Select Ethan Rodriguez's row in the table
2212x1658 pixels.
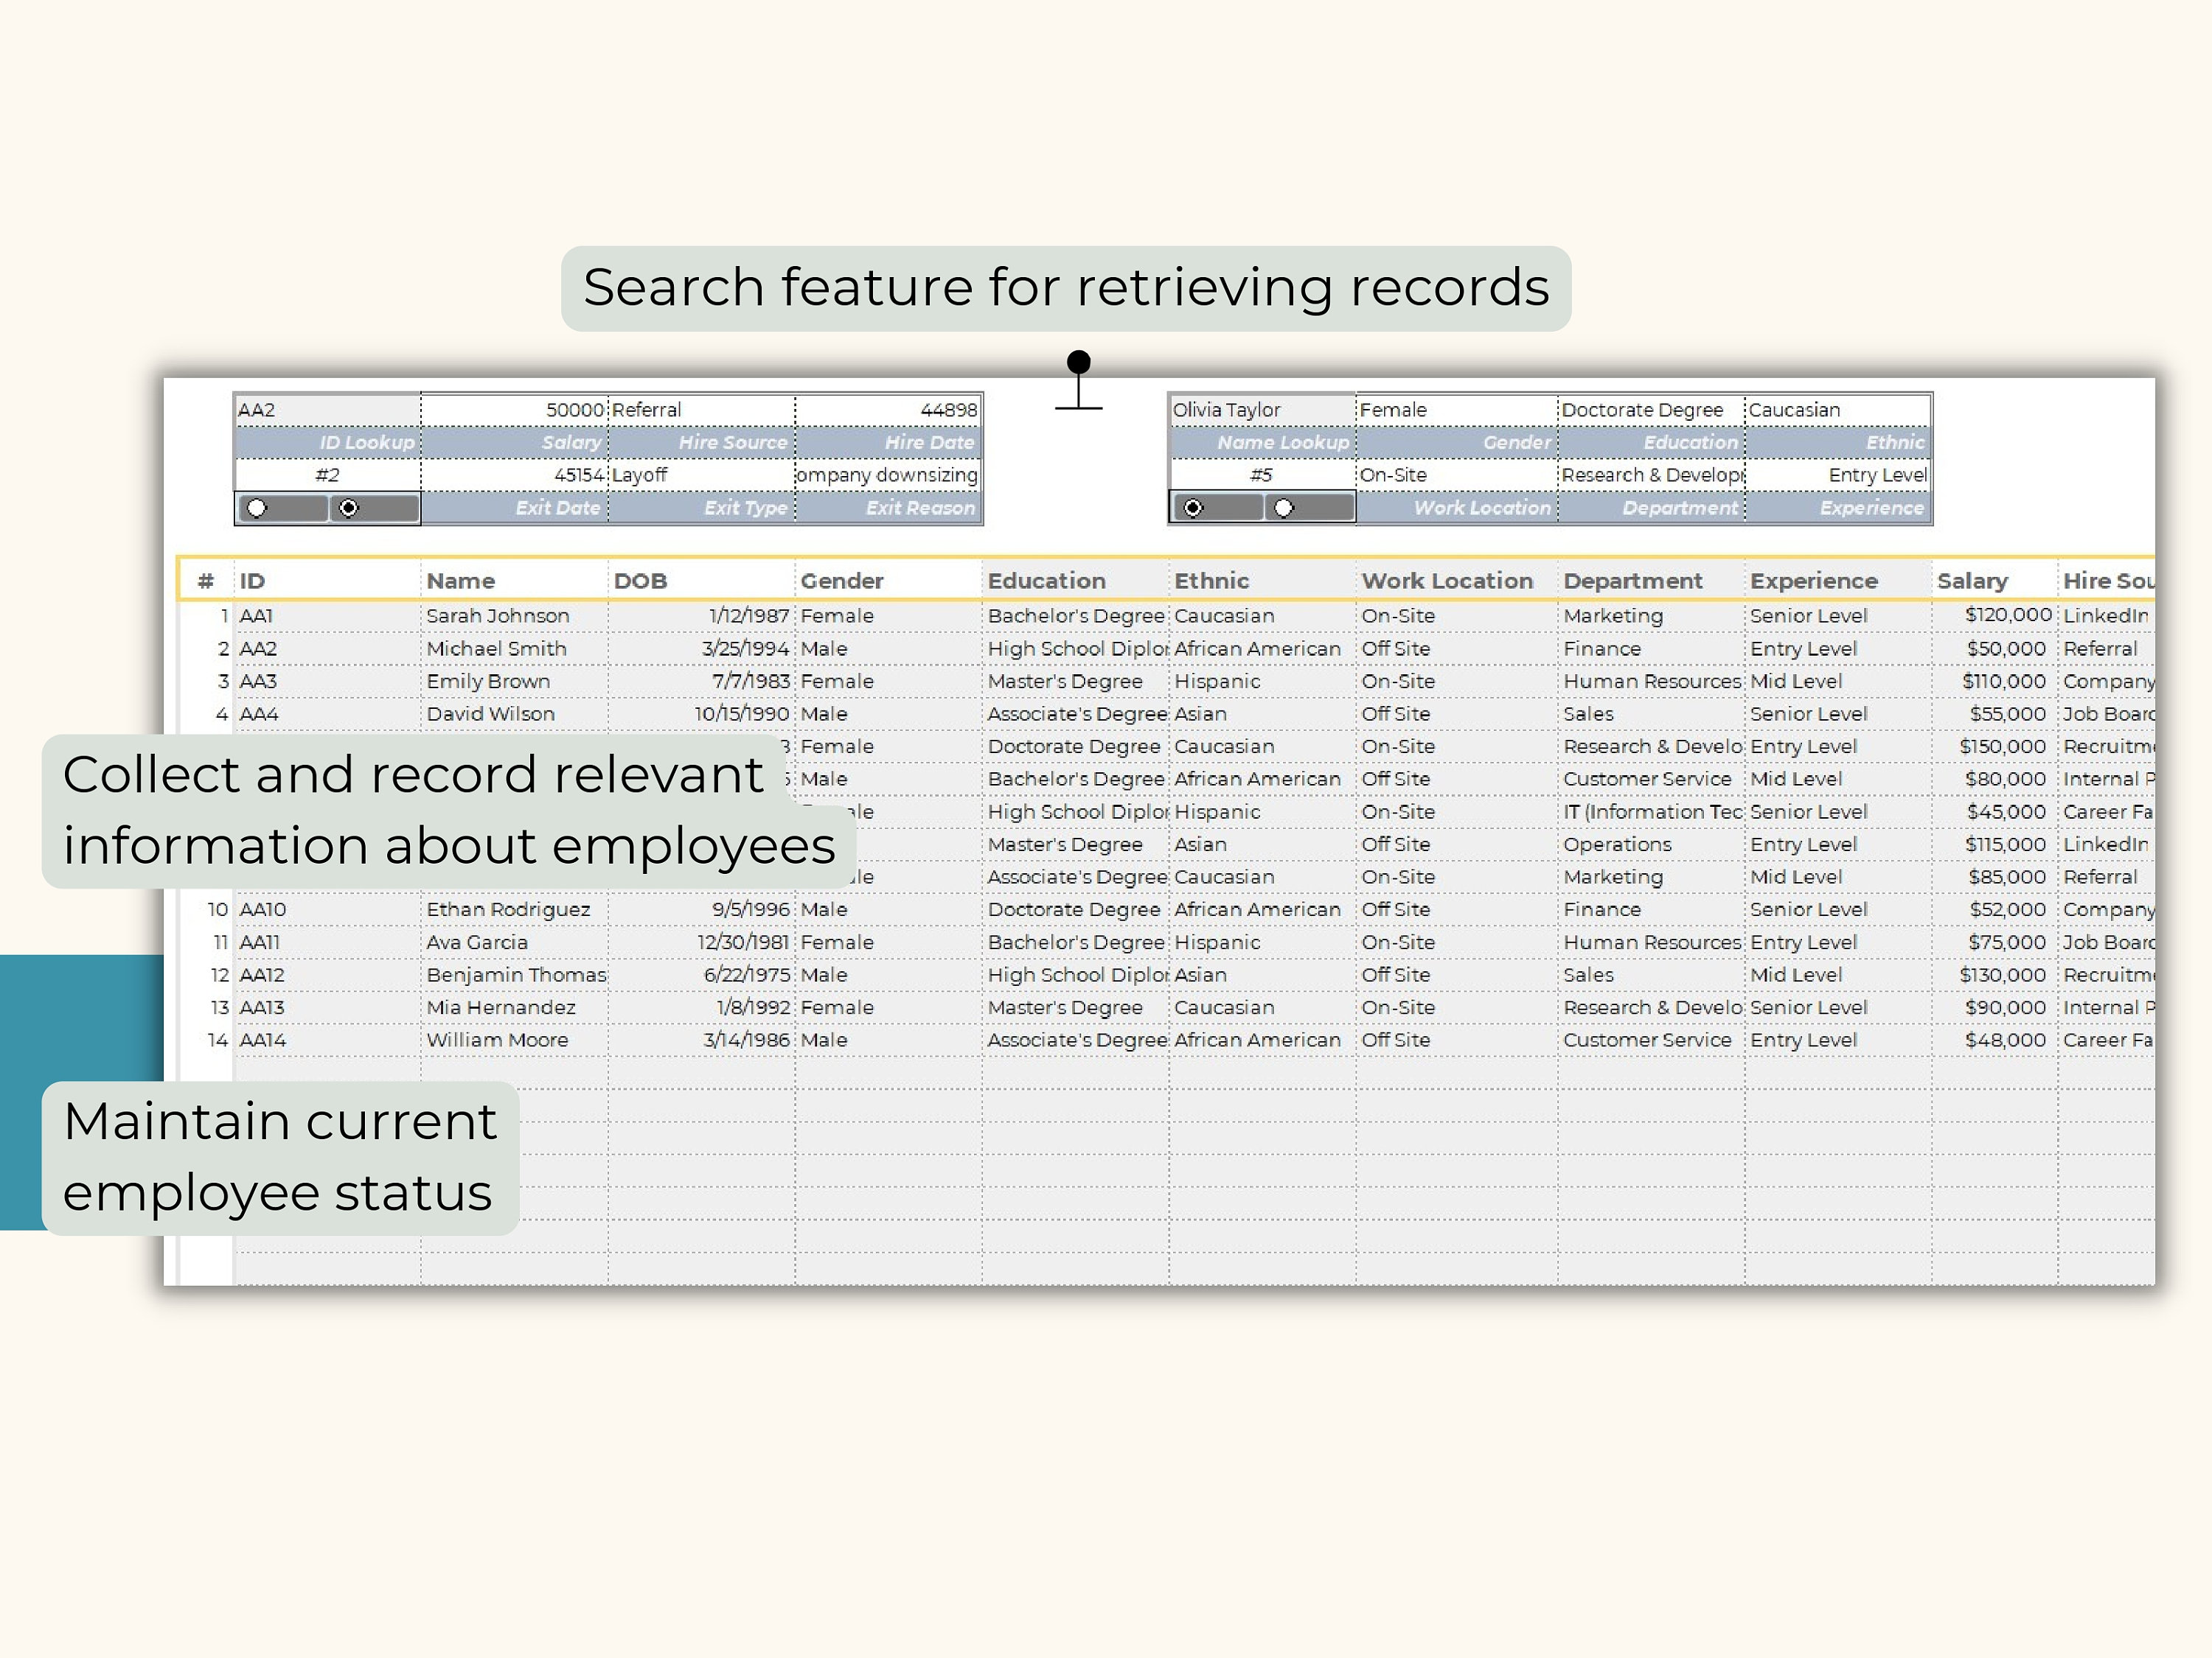(509, 909)
